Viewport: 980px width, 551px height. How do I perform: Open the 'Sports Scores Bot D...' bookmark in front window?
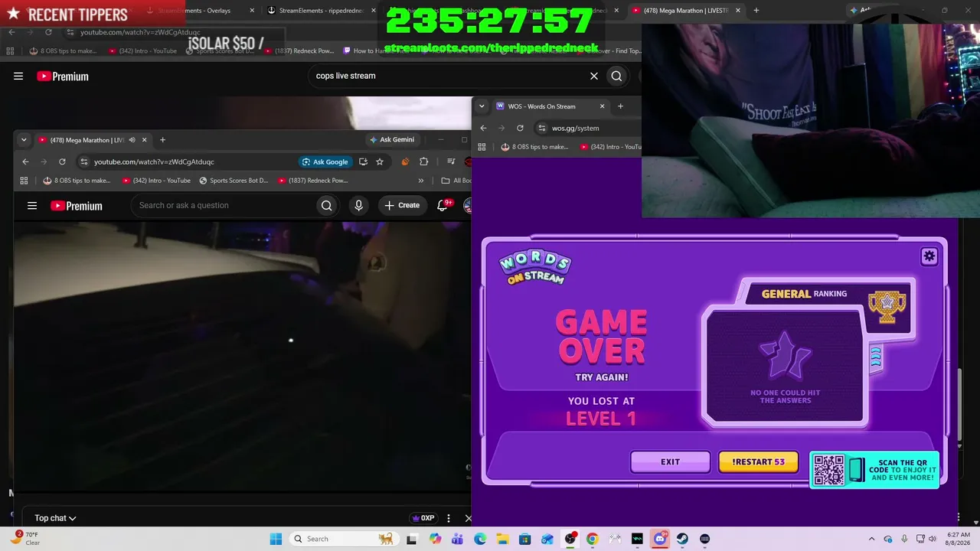234,181
